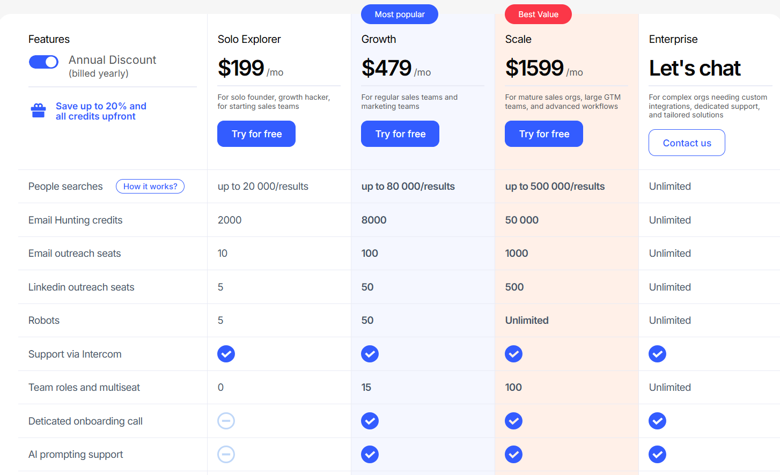Click the Most popular badge

click(x=400, y=14)
